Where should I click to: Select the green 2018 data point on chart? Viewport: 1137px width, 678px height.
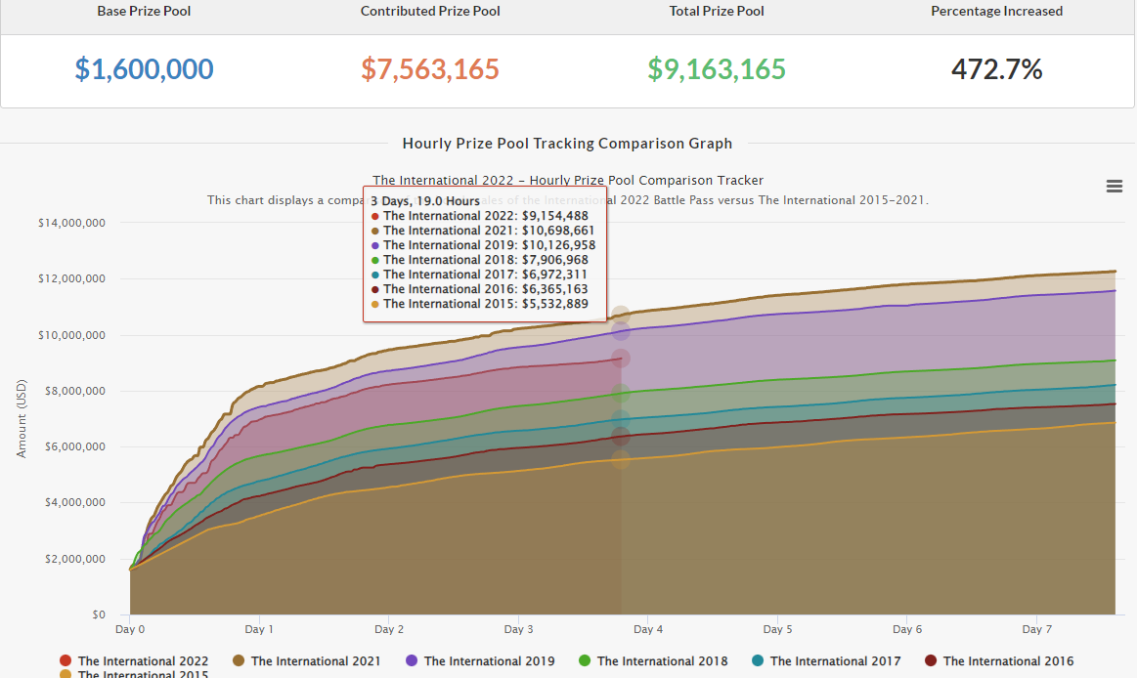[621, 395]
